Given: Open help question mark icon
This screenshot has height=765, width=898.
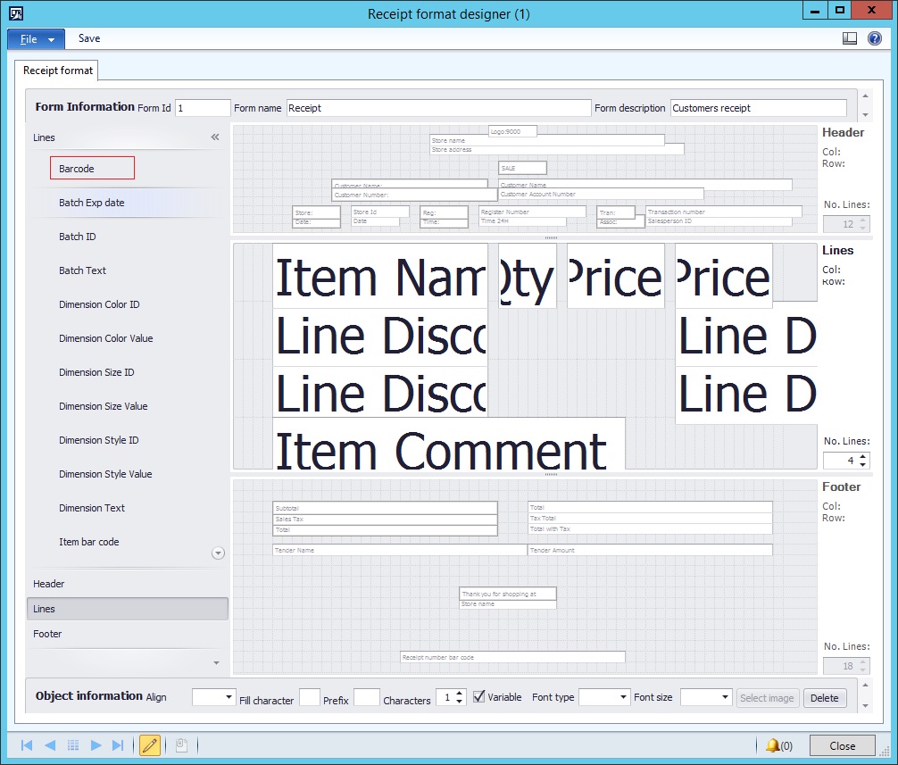Looking at the screenshot, I should tap(875, 38).
